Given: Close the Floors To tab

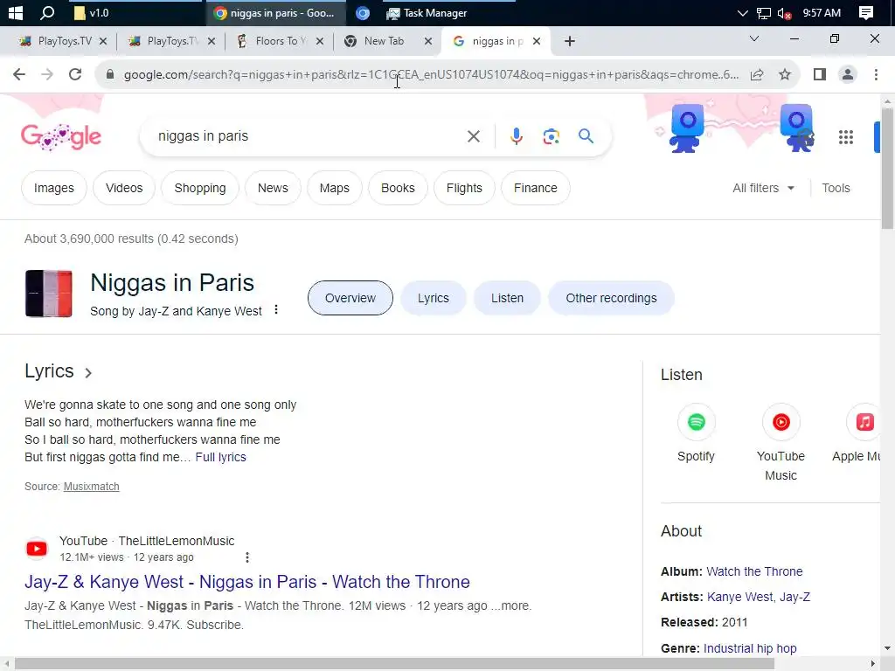Looking at the screenshot, I should point(320,41).
